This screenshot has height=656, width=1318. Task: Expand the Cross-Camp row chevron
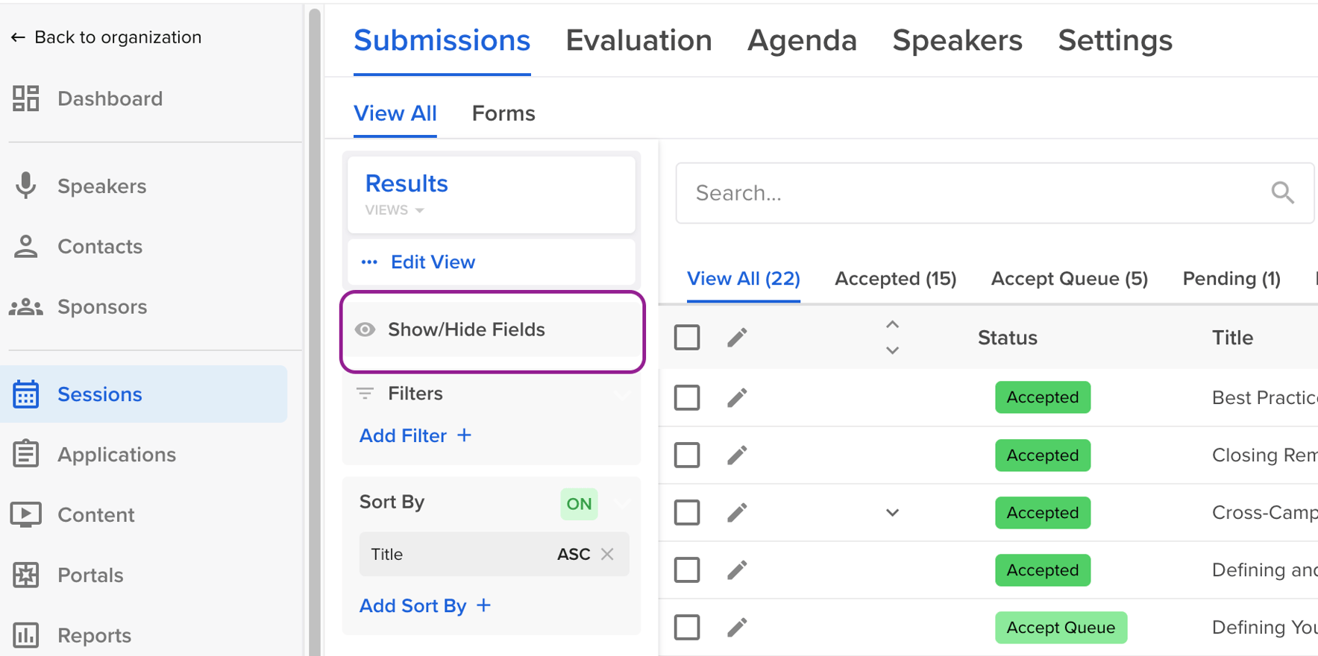coord(892,513)
